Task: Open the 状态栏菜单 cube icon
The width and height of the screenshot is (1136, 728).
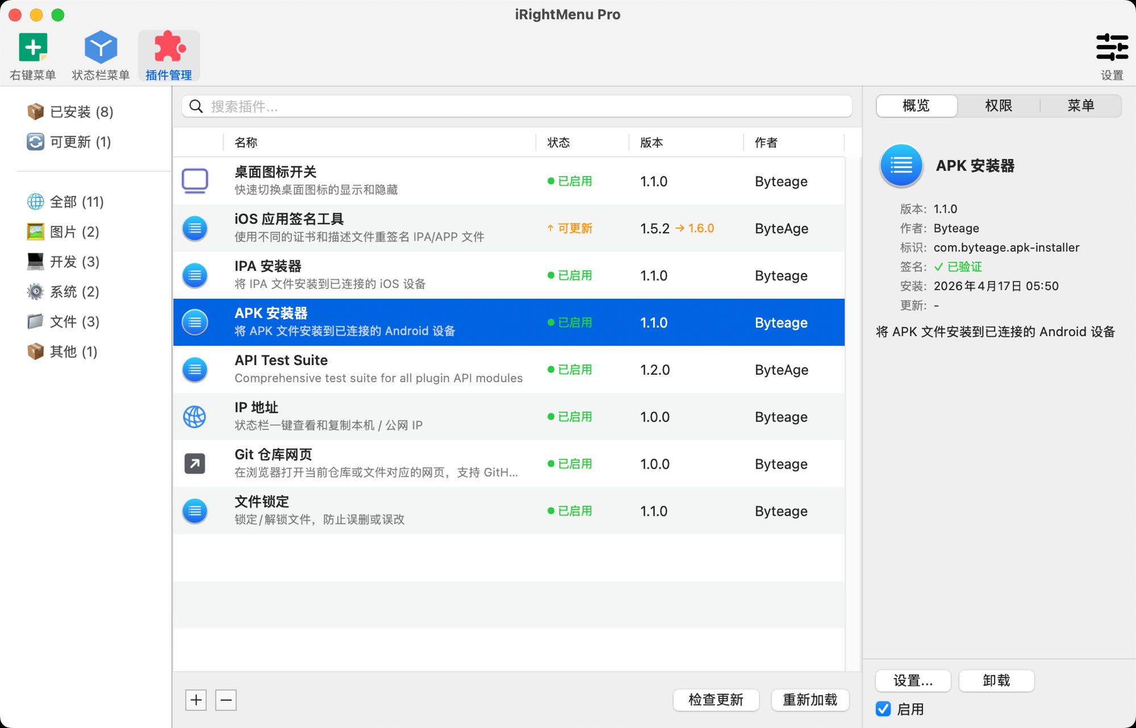Action: [x=101, y=47]
